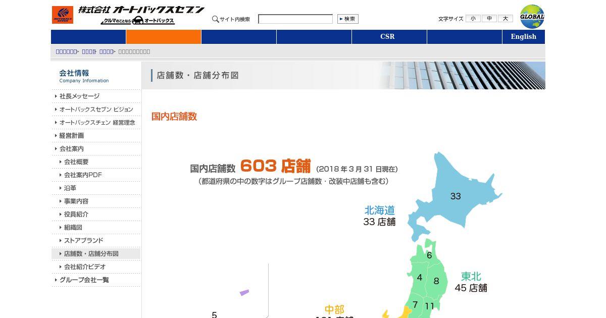Open オートバックスチェン 経営理念 sidebar item
The width and height of the screenshot is (606, 318).
tap(97, 123)
